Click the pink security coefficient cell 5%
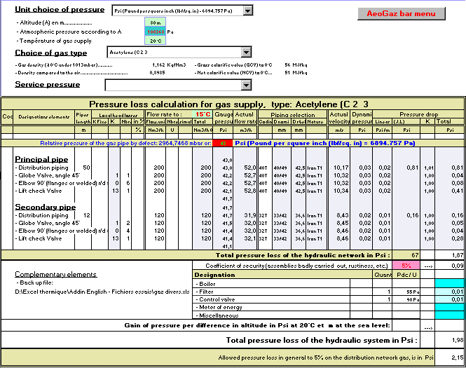Image resolution: width=466 pixels, height=368 pixels. 406,266
